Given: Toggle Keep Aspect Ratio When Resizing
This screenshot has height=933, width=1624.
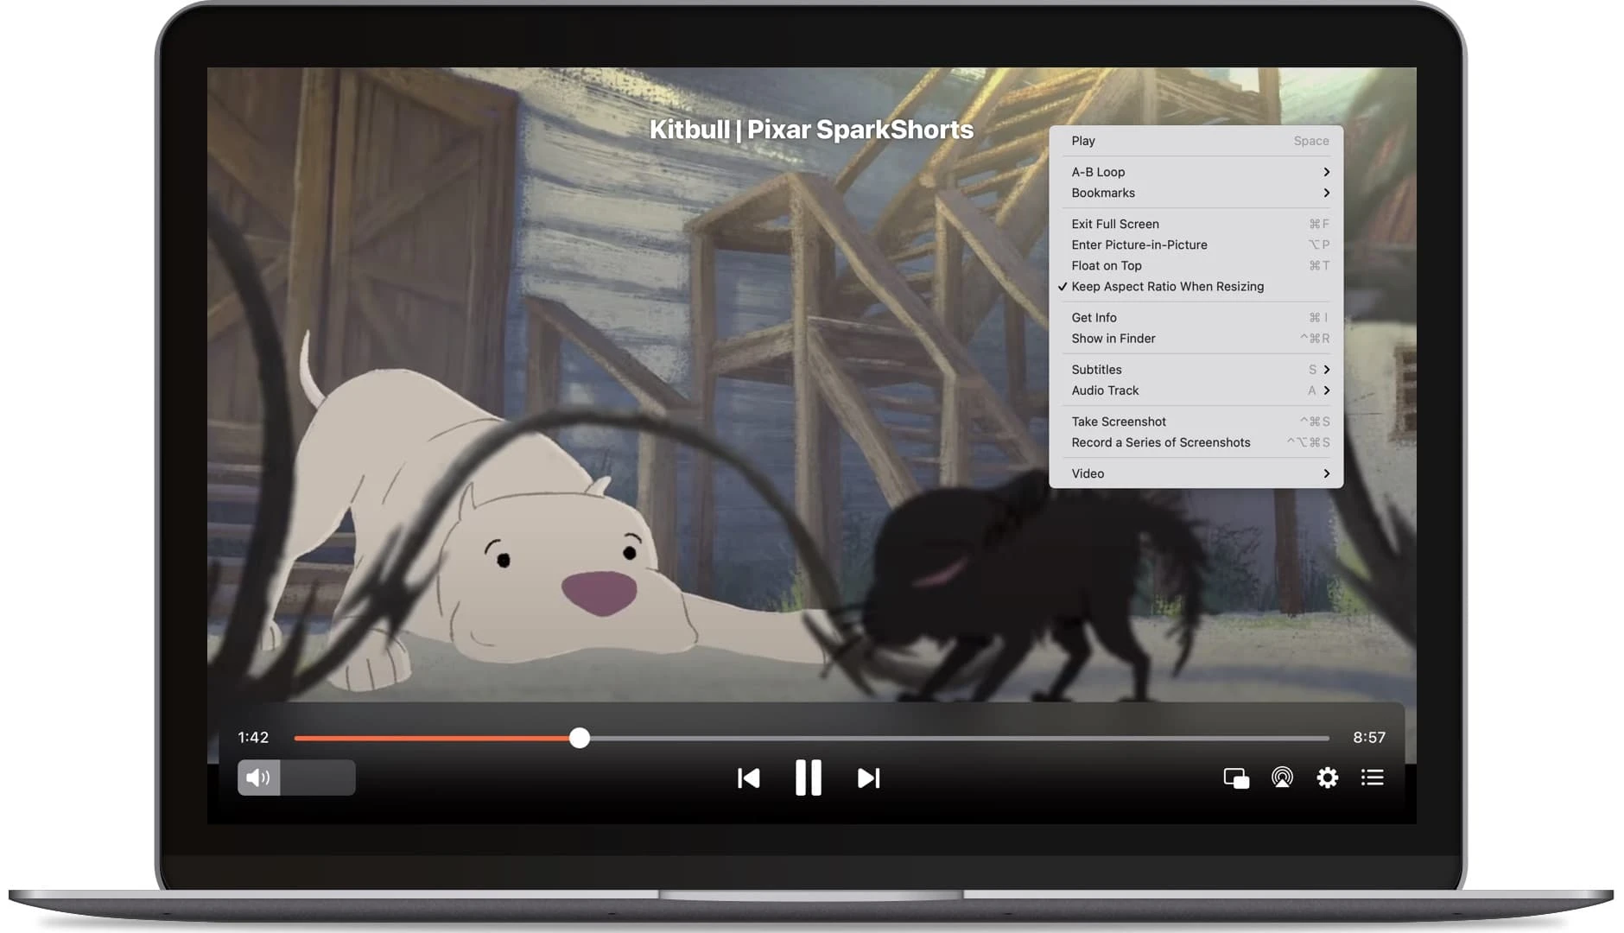Looking at the screenshot, I should point(1167,287).
